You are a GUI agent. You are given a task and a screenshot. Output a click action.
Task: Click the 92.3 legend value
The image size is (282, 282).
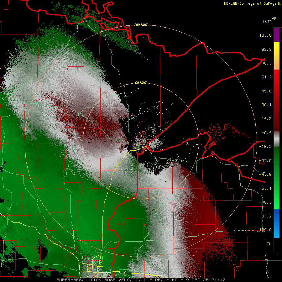[267, 49]
